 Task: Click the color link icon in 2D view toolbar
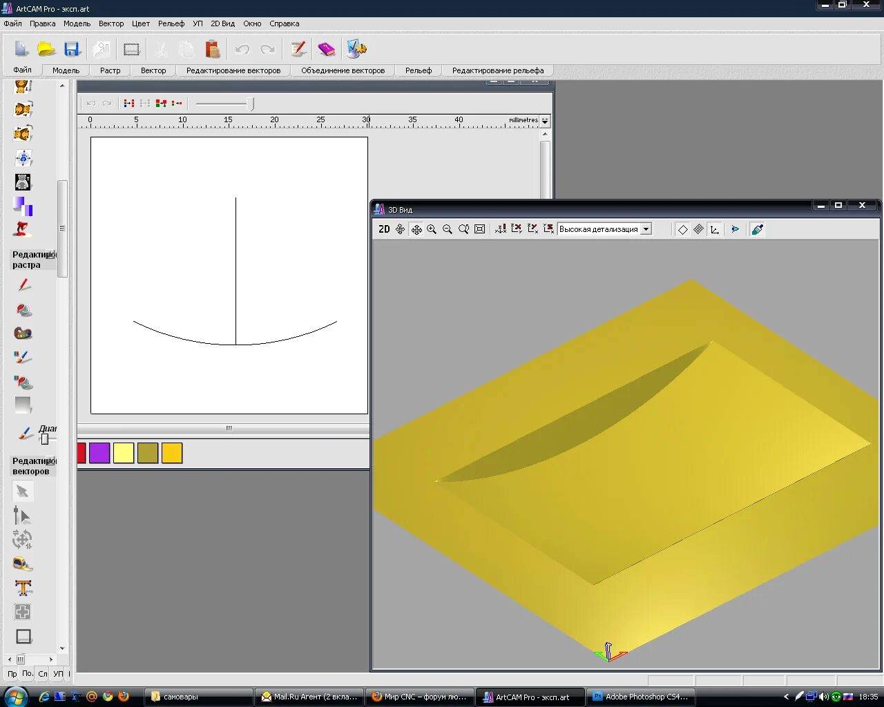pyautogui.click(x=128, y=103)
